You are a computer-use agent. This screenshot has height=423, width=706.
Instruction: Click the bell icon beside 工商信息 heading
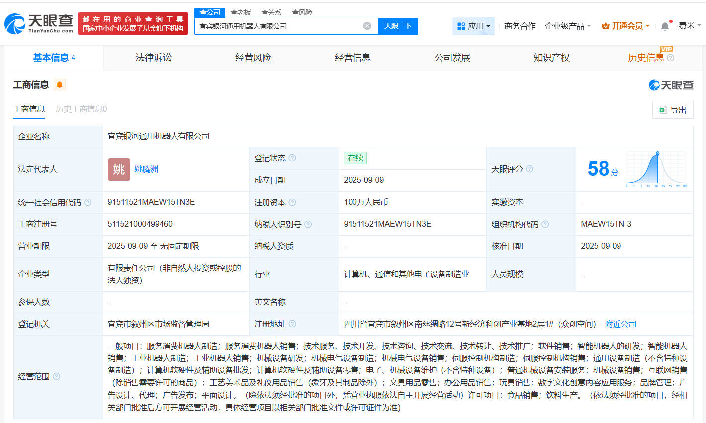pyautogui.click(x=59, y=85)
